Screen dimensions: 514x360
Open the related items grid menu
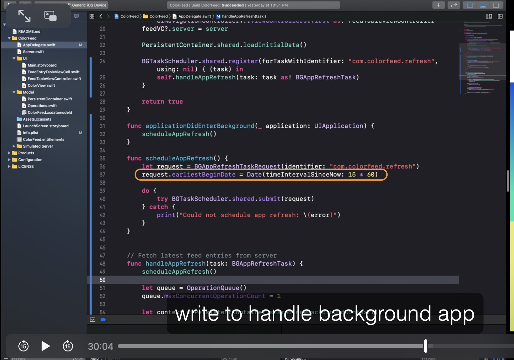pyautogui.click(x=92, y=16)
